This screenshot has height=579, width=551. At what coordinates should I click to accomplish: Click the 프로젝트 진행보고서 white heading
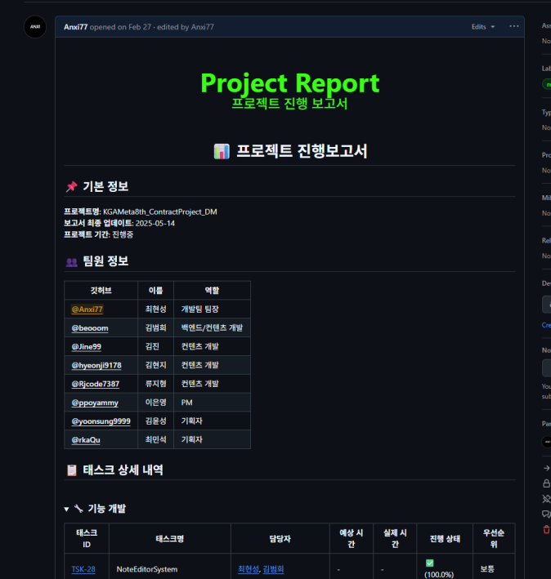pyautogui.click(x=290, y=151)
